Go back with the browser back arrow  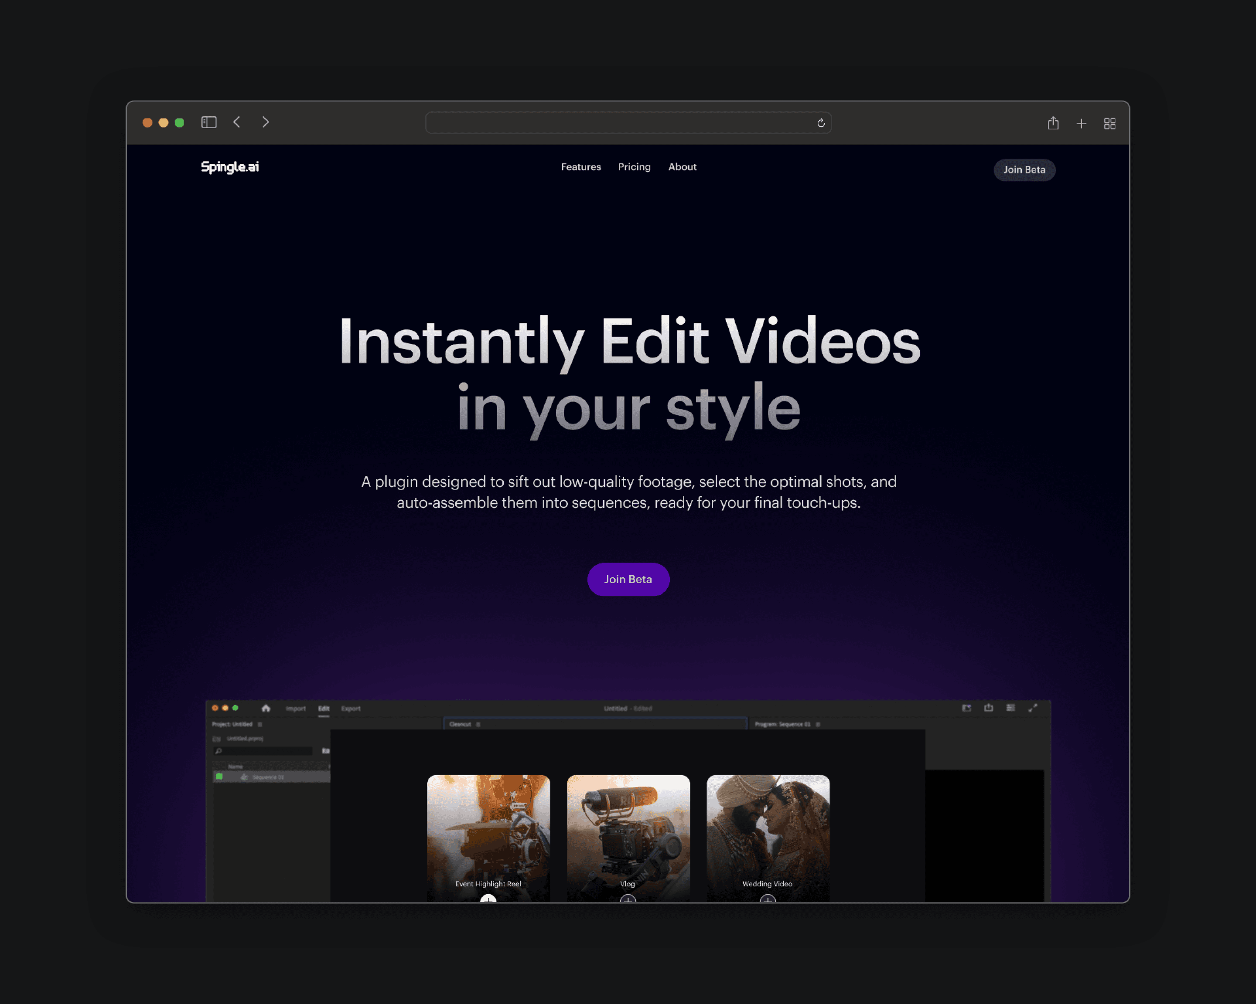[236, 122]
